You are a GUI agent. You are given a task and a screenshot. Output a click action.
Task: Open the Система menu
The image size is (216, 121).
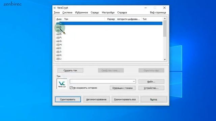point(67,12)
